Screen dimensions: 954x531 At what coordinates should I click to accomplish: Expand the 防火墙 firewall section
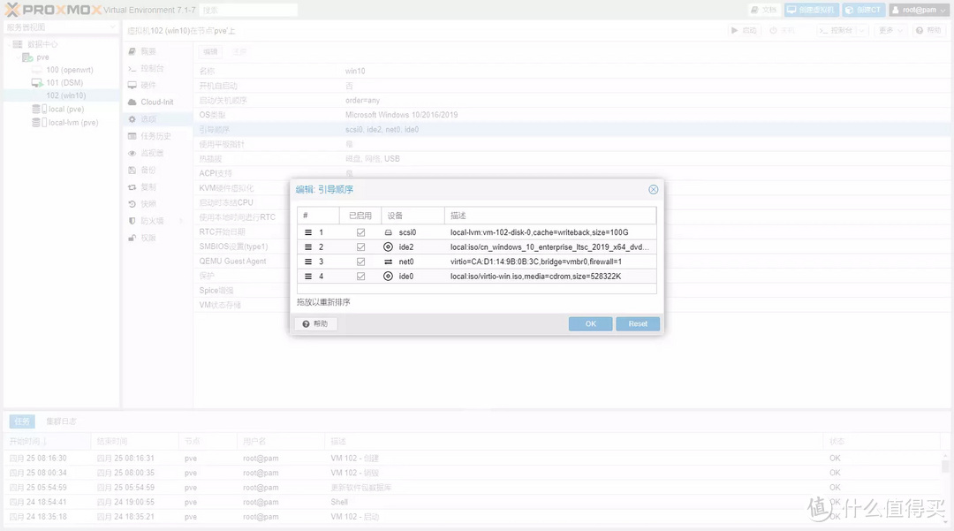(x=181, y=221)
